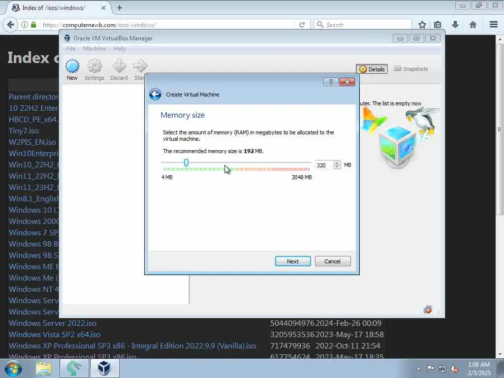Go back with the blue wizard arrow
This screenshot has width=504, height=378.
coord(155,94)
